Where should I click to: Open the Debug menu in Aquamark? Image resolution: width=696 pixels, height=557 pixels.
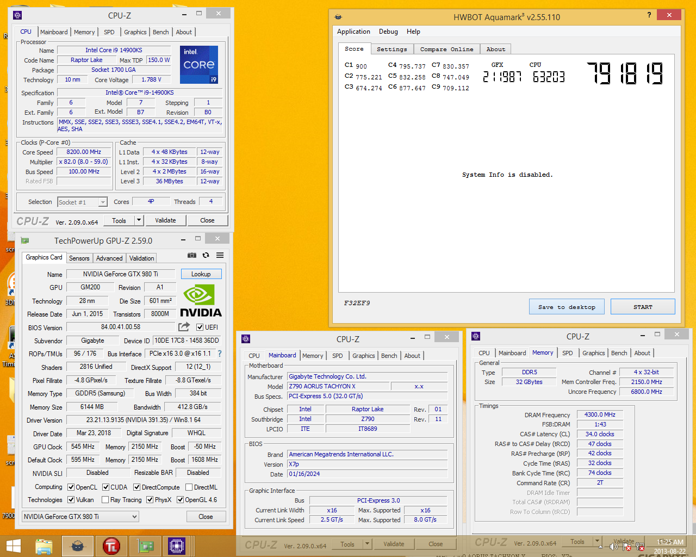[x=388, y=32]
